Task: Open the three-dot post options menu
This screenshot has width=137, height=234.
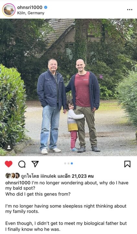Action: pyautogui.click(x=130, y=10)
